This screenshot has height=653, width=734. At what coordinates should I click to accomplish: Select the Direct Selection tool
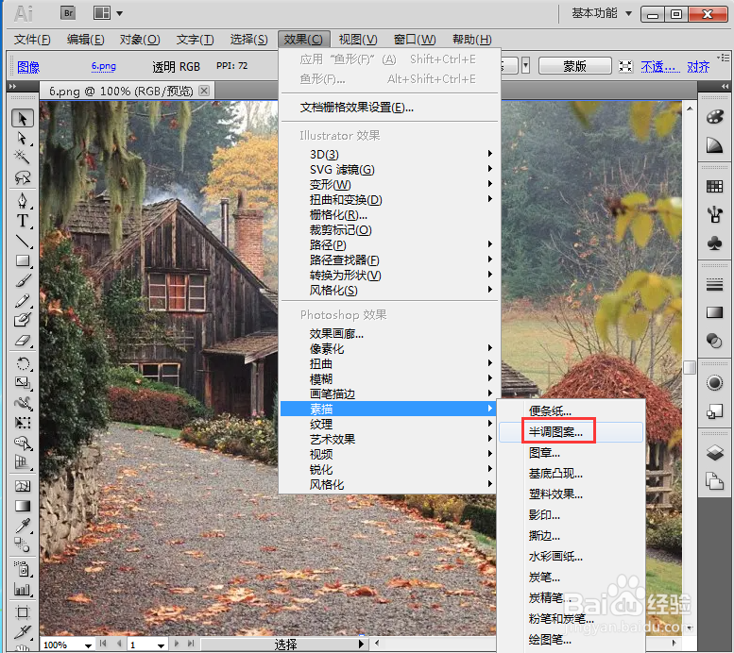(x=22, y=138)
